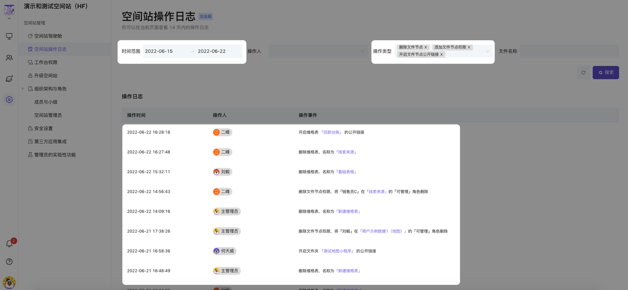Select the hexagon space settings icon
This screenshot has width=628, height=290.
click(x=9, y=100)
